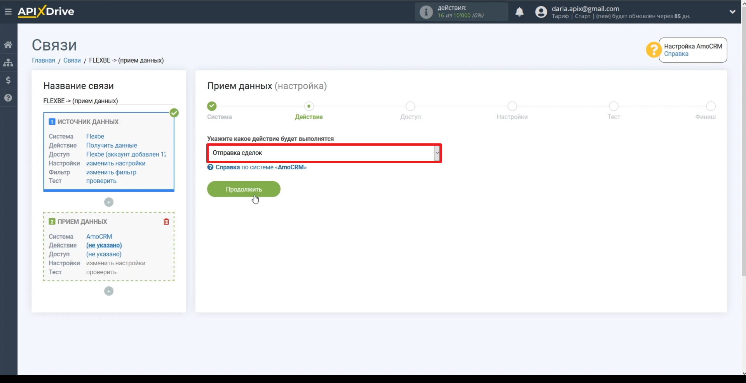The width and height of the screenshot is (746, 383).
Task: Click the actions info icon
Action: [426, 12]
